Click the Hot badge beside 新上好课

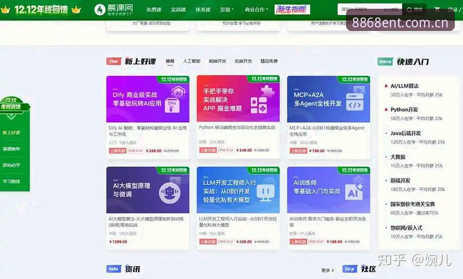[113, 61]
